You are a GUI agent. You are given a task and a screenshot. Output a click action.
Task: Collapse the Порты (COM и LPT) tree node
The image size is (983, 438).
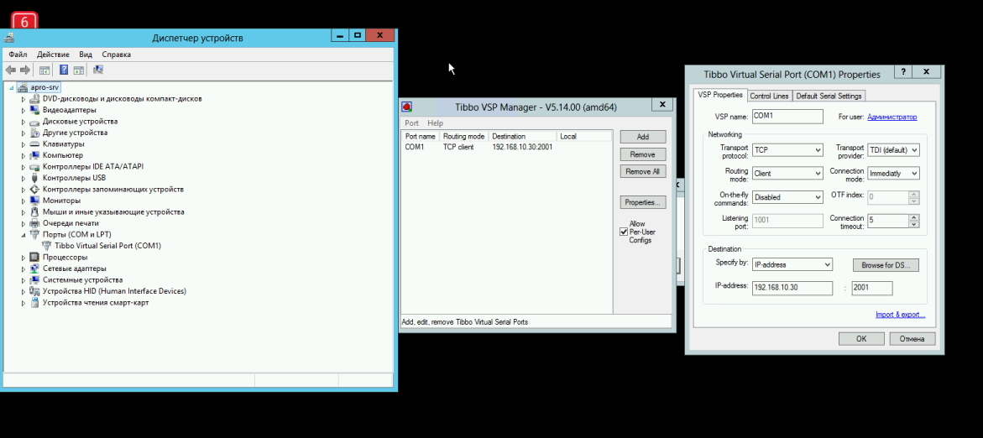tap(24, 235)
